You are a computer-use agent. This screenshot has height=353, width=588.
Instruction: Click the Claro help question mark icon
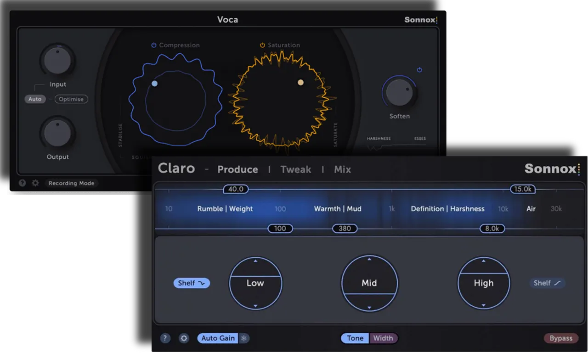[x=165, y=338]
